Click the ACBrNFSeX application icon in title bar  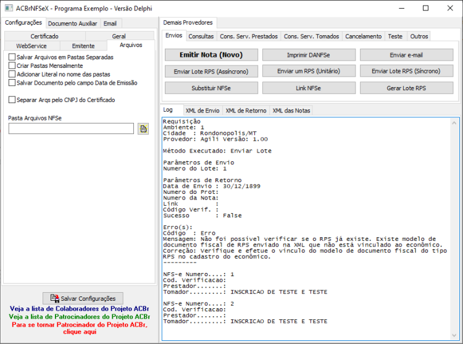9,8
